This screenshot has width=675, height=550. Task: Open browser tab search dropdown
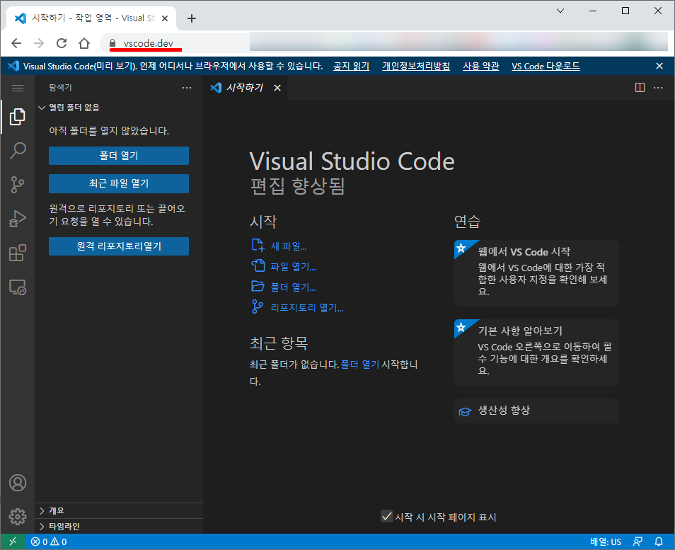[560, 11]
